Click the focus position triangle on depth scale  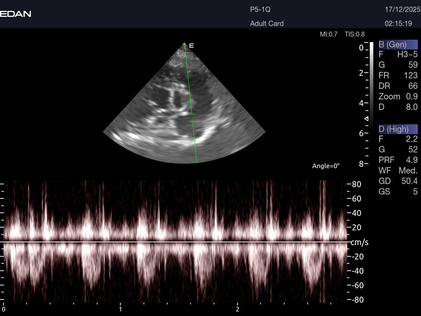tap(367, 119)
